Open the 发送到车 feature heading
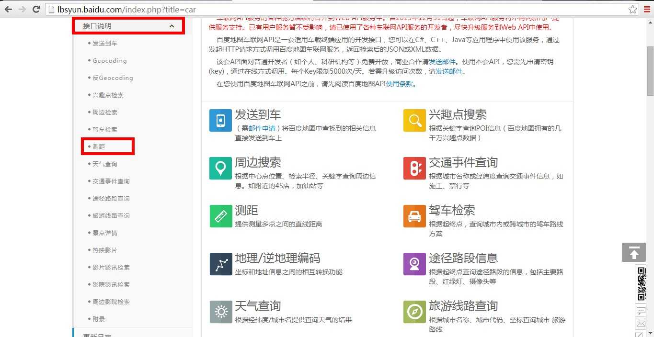This screenshot has width=654, height=337. pos(258,115)
